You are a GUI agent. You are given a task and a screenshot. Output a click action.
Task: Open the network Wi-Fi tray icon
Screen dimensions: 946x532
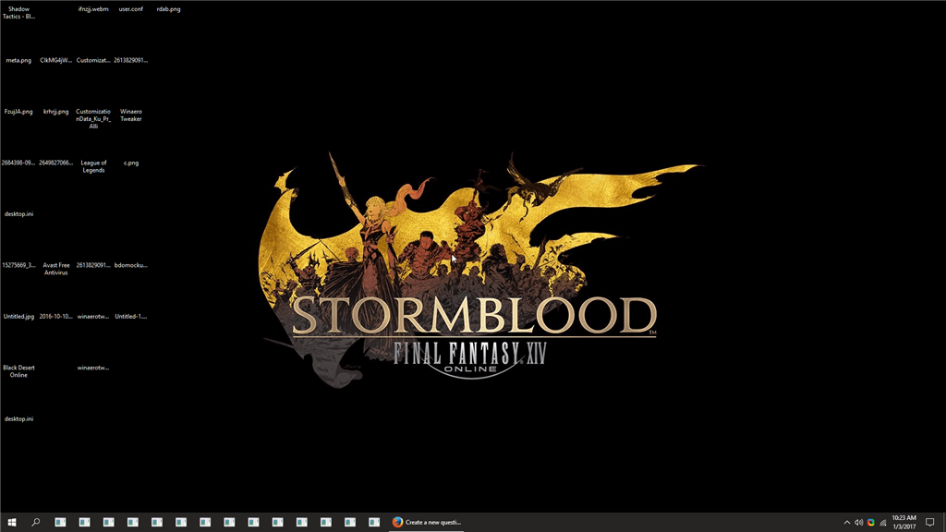pyautogui.click(x=882, y=523)
